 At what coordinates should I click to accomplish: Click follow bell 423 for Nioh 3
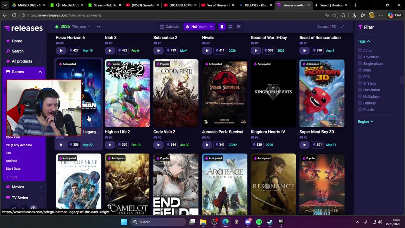[122, 50]
